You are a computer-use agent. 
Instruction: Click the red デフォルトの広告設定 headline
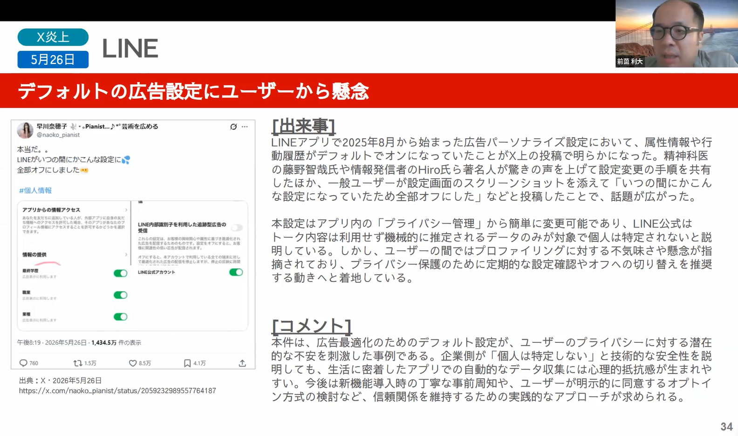[x=193, y=91]
